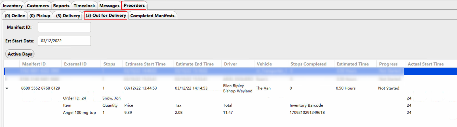The height and width of the screenshot is (127, 457).
Task: View the Completed Manifests subtab
Action: tap(152, 16)
